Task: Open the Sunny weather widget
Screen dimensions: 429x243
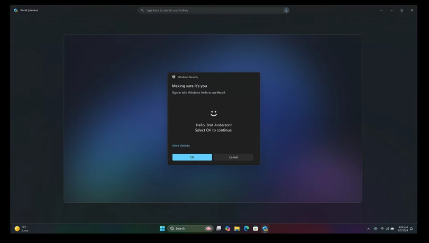Action: point(21,229)
